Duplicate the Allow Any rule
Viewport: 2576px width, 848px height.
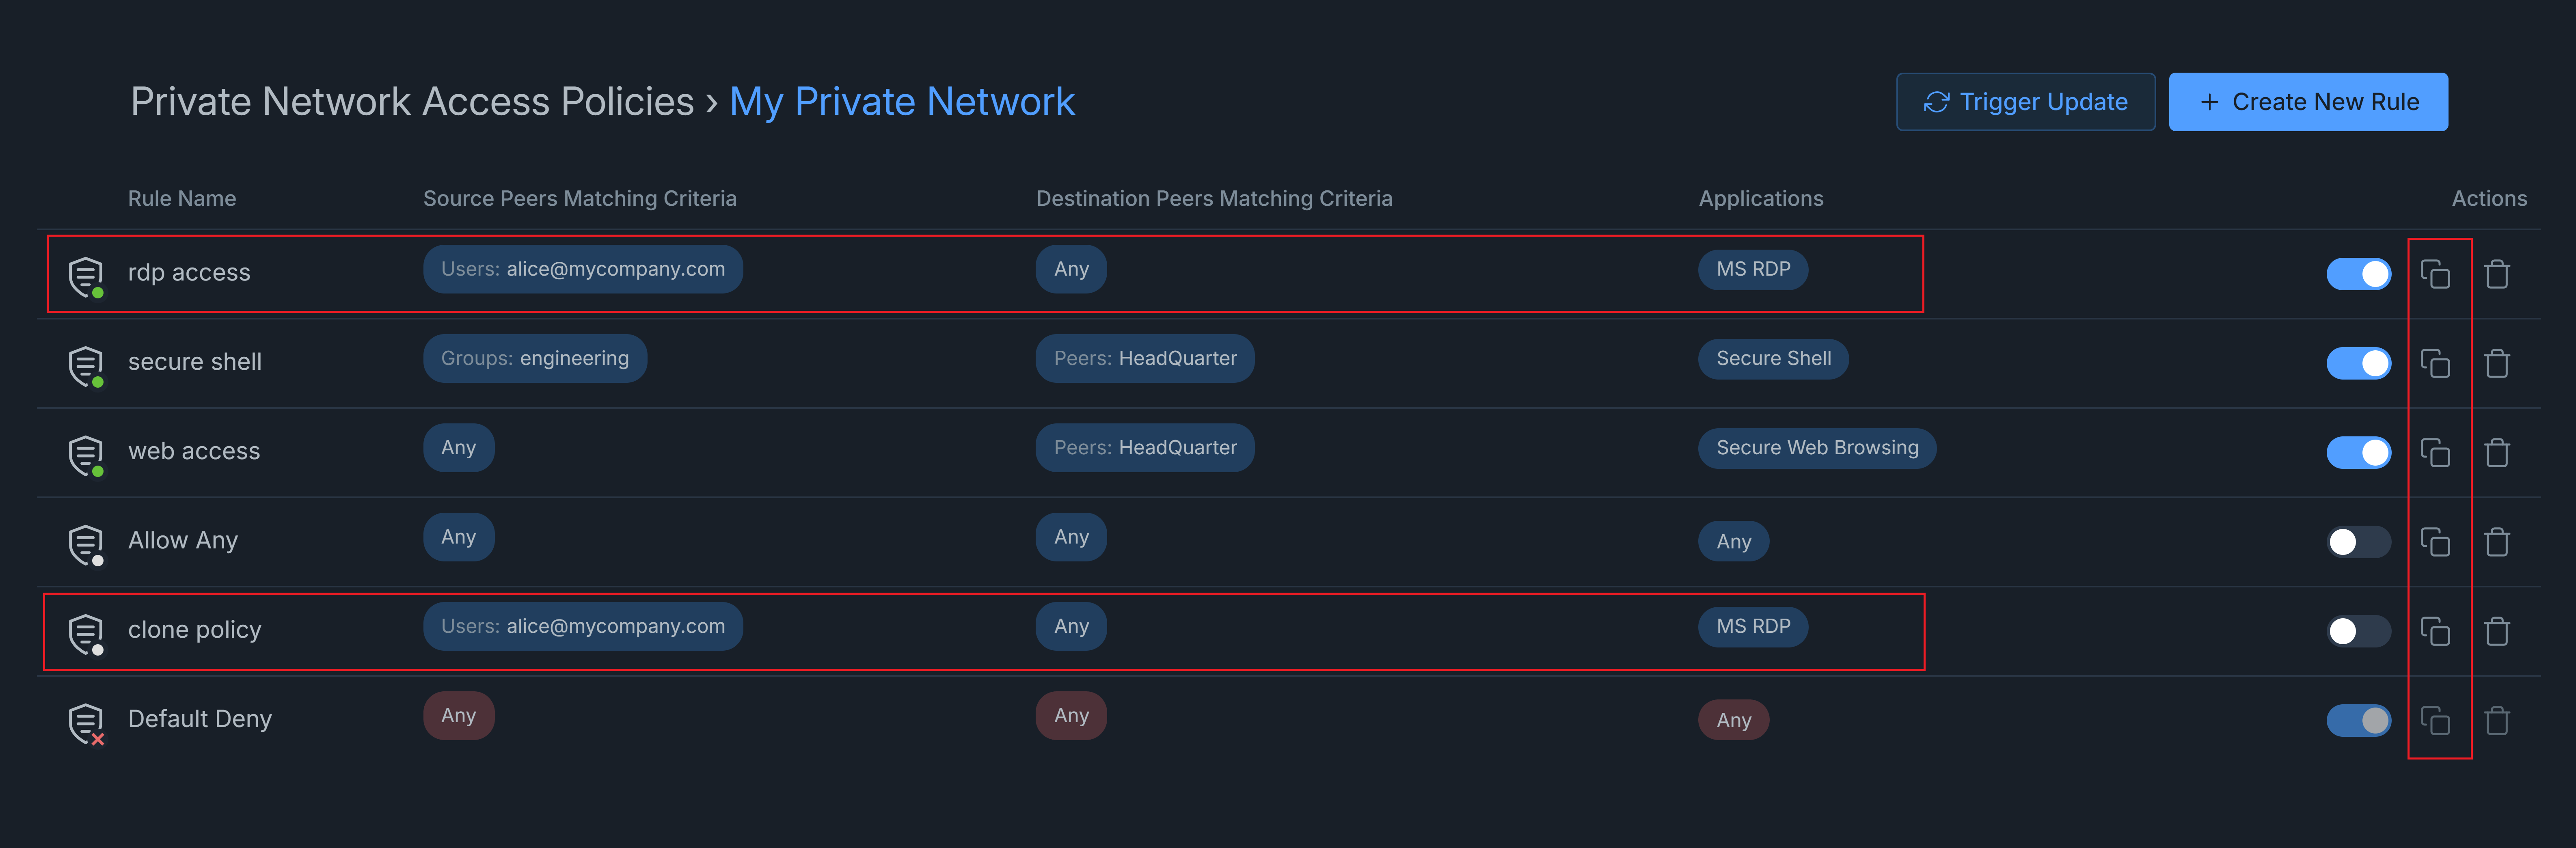click(x=2435, y=542)
